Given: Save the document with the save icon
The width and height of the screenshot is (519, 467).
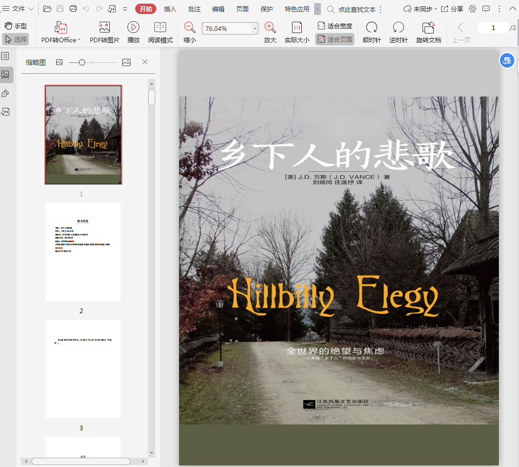Looking at the screenshot, I should [x=60, y=9].
